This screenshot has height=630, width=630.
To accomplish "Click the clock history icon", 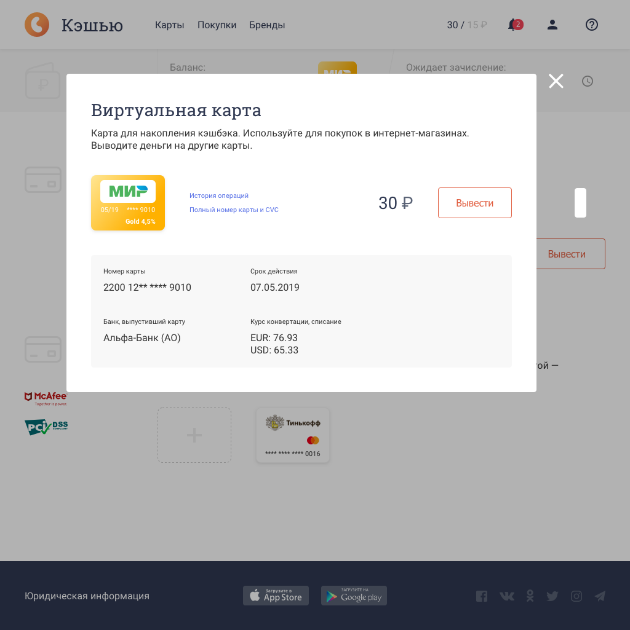I will click(588, 81).
